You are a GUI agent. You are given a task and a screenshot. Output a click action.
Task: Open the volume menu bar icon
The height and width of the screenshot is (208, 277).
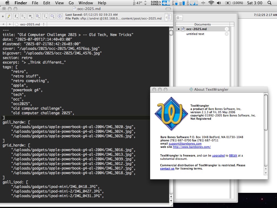219,3
